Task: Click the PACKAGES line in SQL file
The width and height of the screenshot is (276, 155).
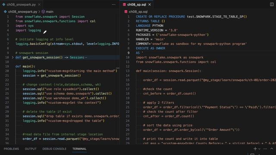Action: coord(172,35)
